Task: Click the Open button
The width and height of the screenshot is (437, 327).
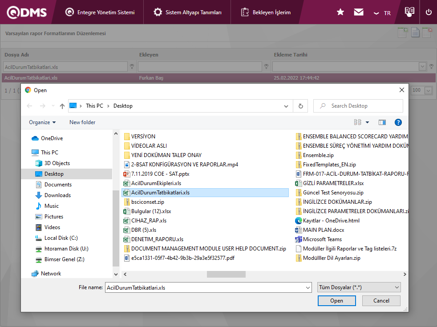Action: 336,301
